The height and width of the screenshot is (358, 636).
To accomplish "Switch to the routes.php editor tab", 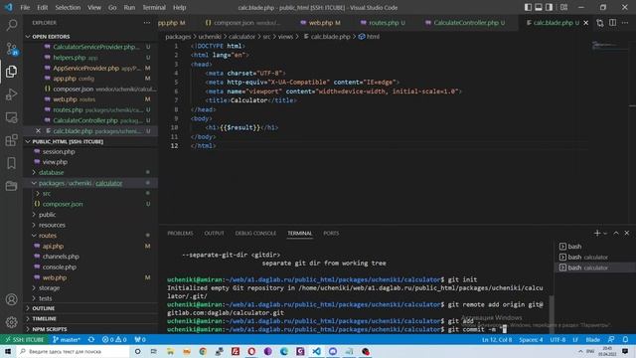I will click(x=383, y=23).
